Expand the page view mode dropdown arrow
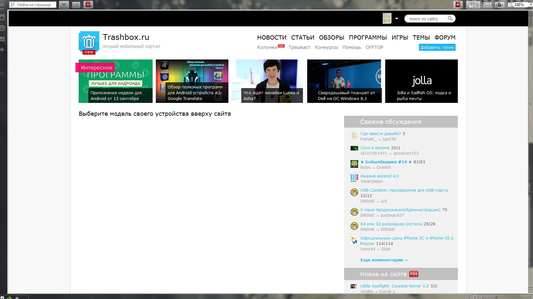This screenshot has height=299, width=533. (478, 5)
